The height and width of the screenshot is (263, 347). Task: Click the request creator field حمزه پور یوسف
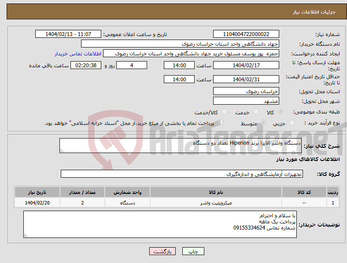pyautogui.click(x=191, y=54)
